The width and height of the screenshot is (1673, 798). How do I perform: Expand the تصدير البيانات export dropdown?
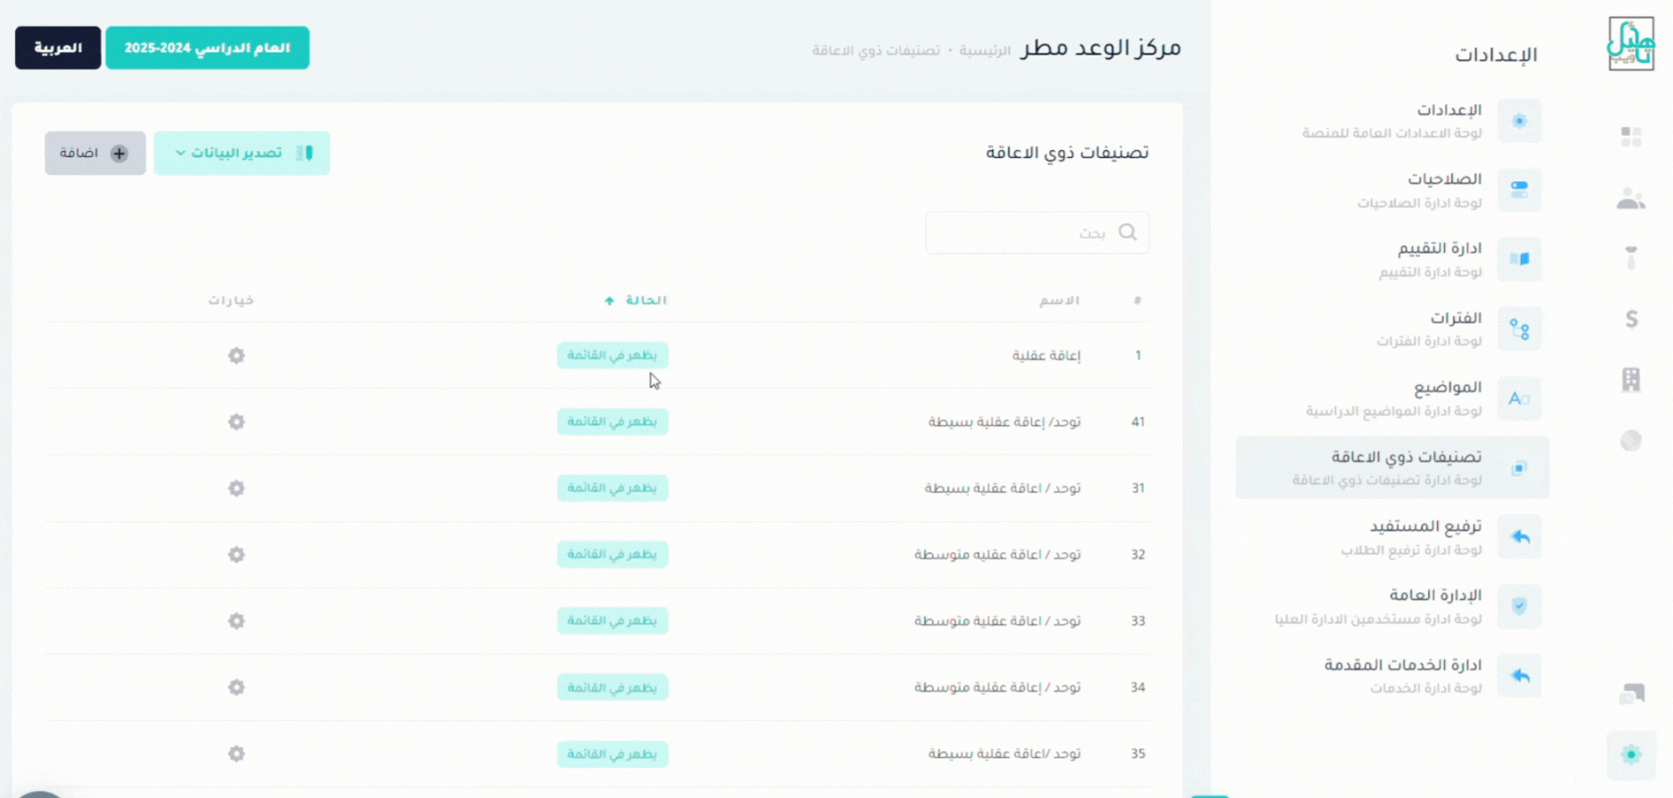tap(241, 154)
